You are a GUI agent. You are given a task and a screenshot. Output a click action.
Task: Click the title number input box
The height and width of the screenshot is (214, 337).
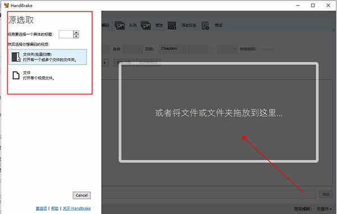point(66,34)
